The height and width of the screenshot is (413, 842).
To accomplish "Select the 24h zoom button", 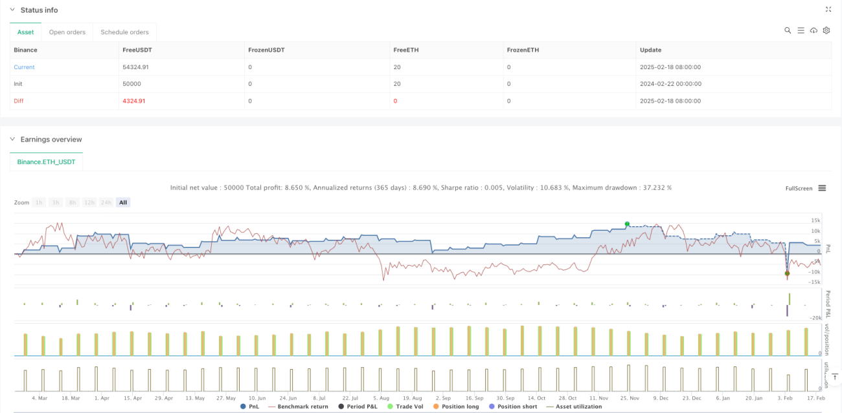I will [x=107, y=202].
